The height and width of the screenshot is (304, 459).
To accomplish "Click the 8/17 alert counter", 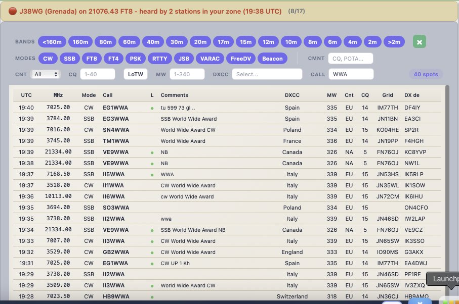I will coord(297,11).
